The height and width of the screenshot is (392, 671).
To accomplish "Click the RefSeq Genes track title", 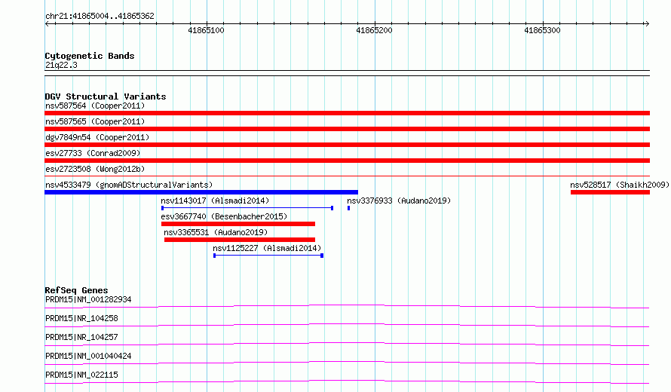I will coord(76,290).
